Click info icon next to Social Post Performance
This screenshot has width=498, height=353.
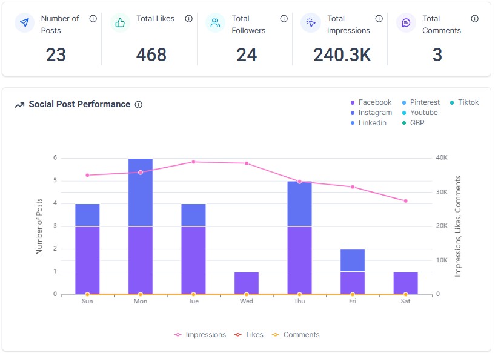point(139,104)
